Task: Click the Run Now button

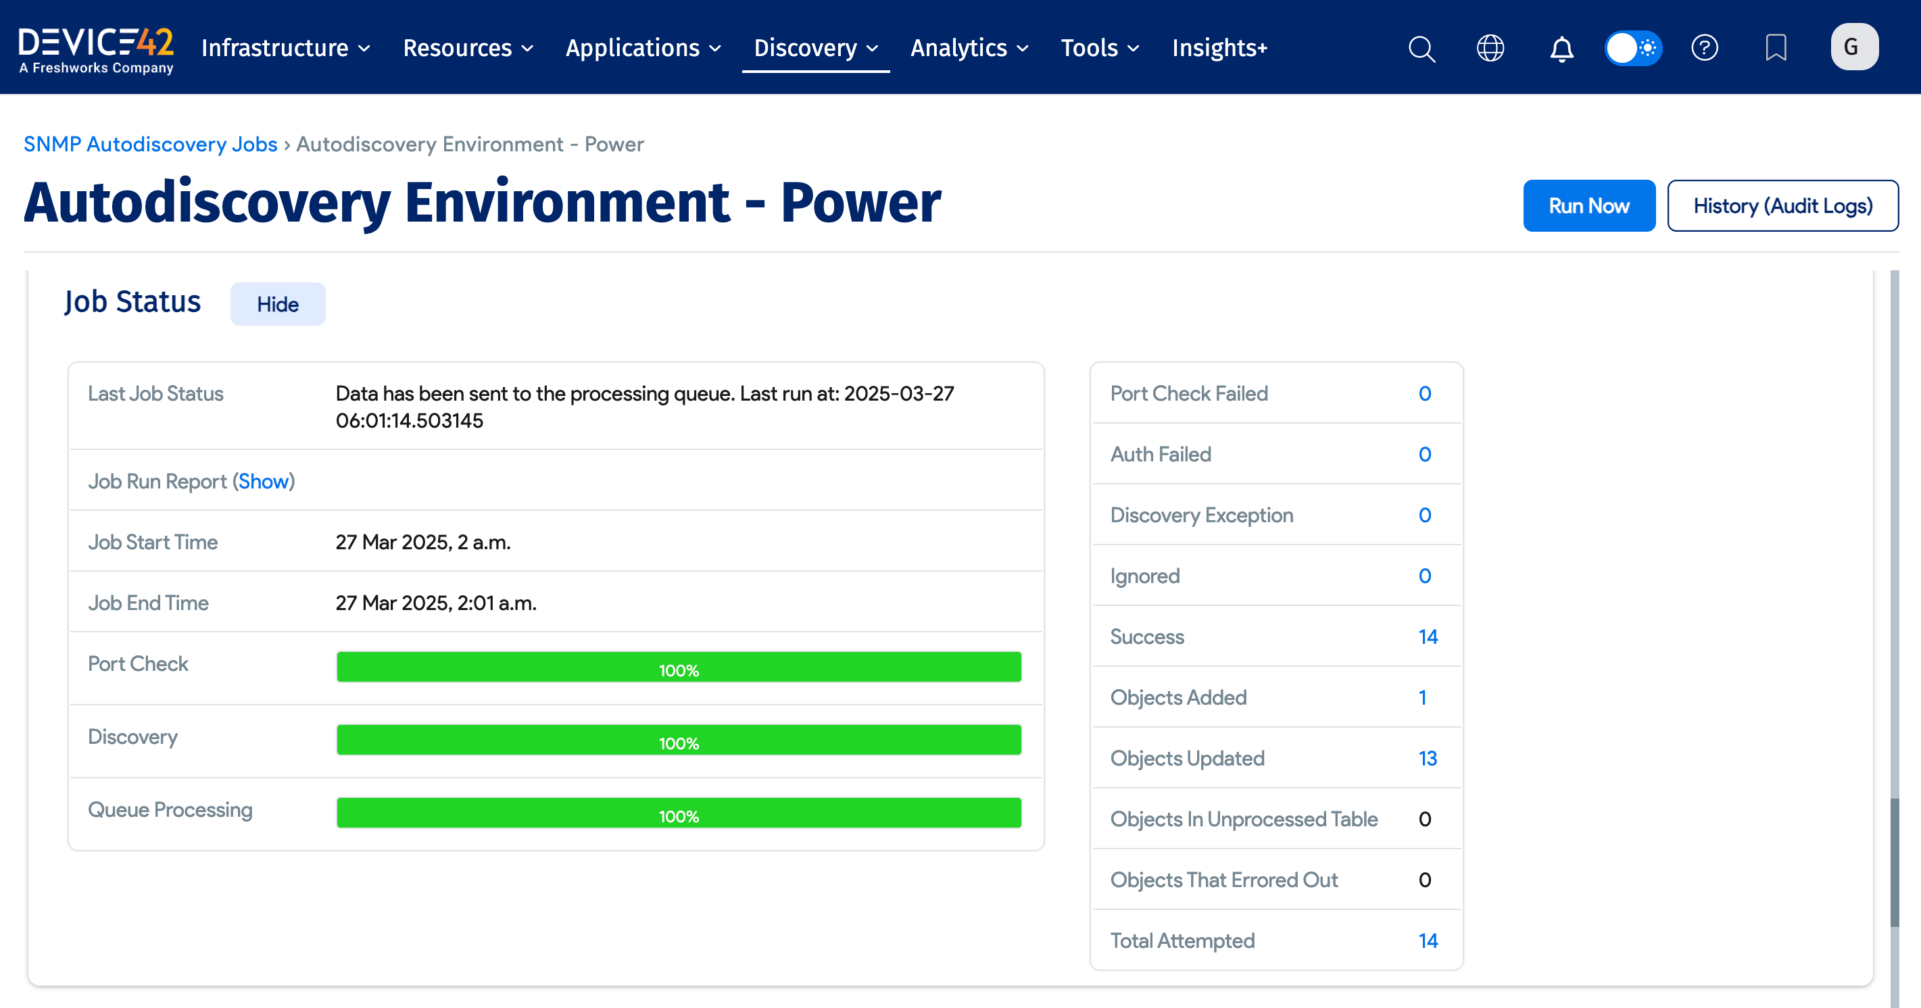Action: 1589,206
